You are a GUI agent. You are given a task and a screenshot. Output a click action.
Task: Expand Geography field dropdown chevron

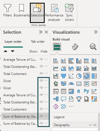pos(90,125)
